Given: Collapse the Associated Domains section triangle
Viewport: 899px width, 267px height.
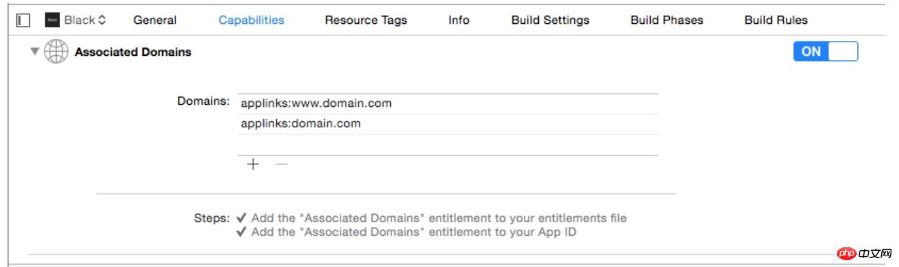Looking at the screenshot, I should 35,52.
